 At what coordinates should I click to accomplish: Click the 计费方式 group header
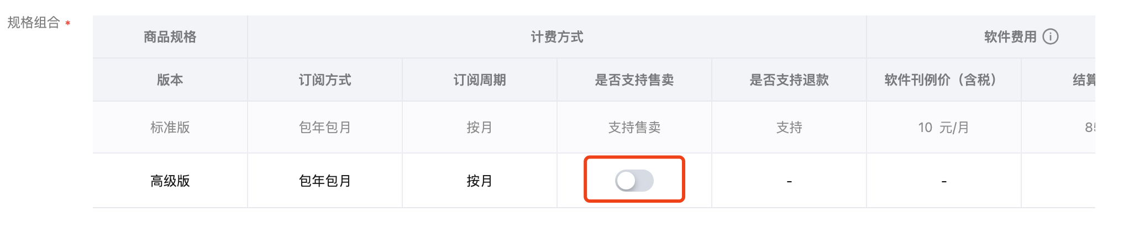click(556, 37)
